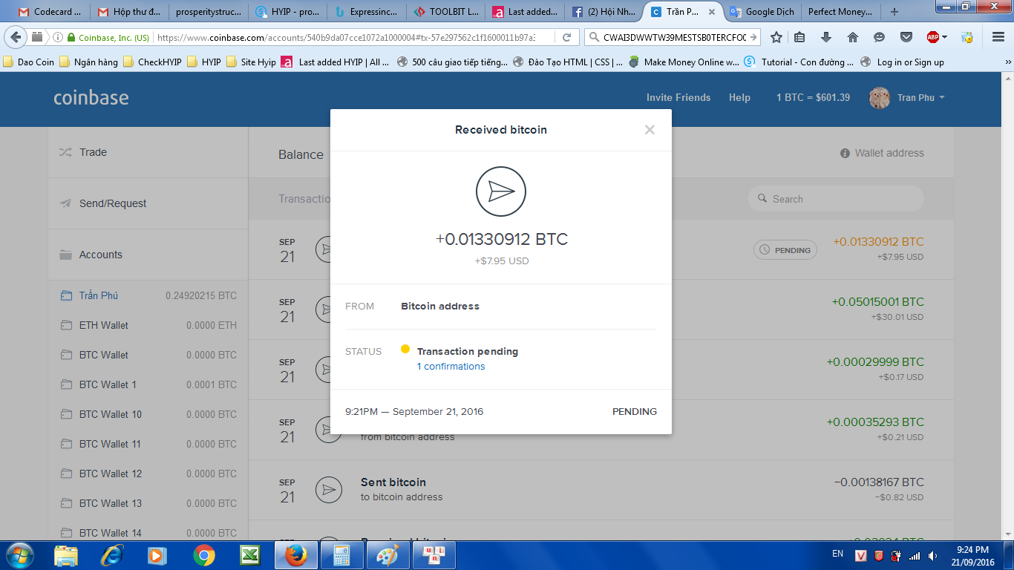
Task: Select BTC Wallet 12 account
Action: pos(148,474)
